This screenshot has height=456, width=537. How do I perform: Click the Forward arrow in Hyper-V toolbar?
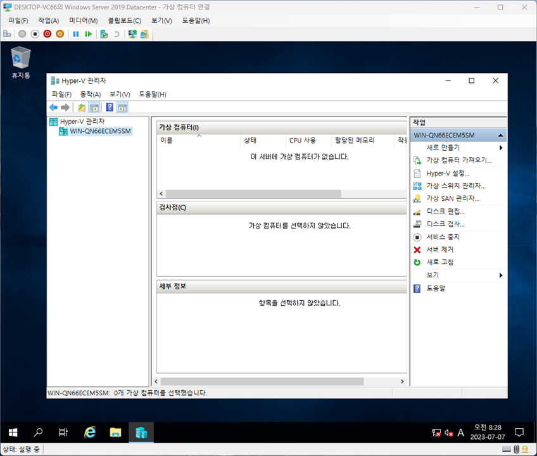pos(65,108)
